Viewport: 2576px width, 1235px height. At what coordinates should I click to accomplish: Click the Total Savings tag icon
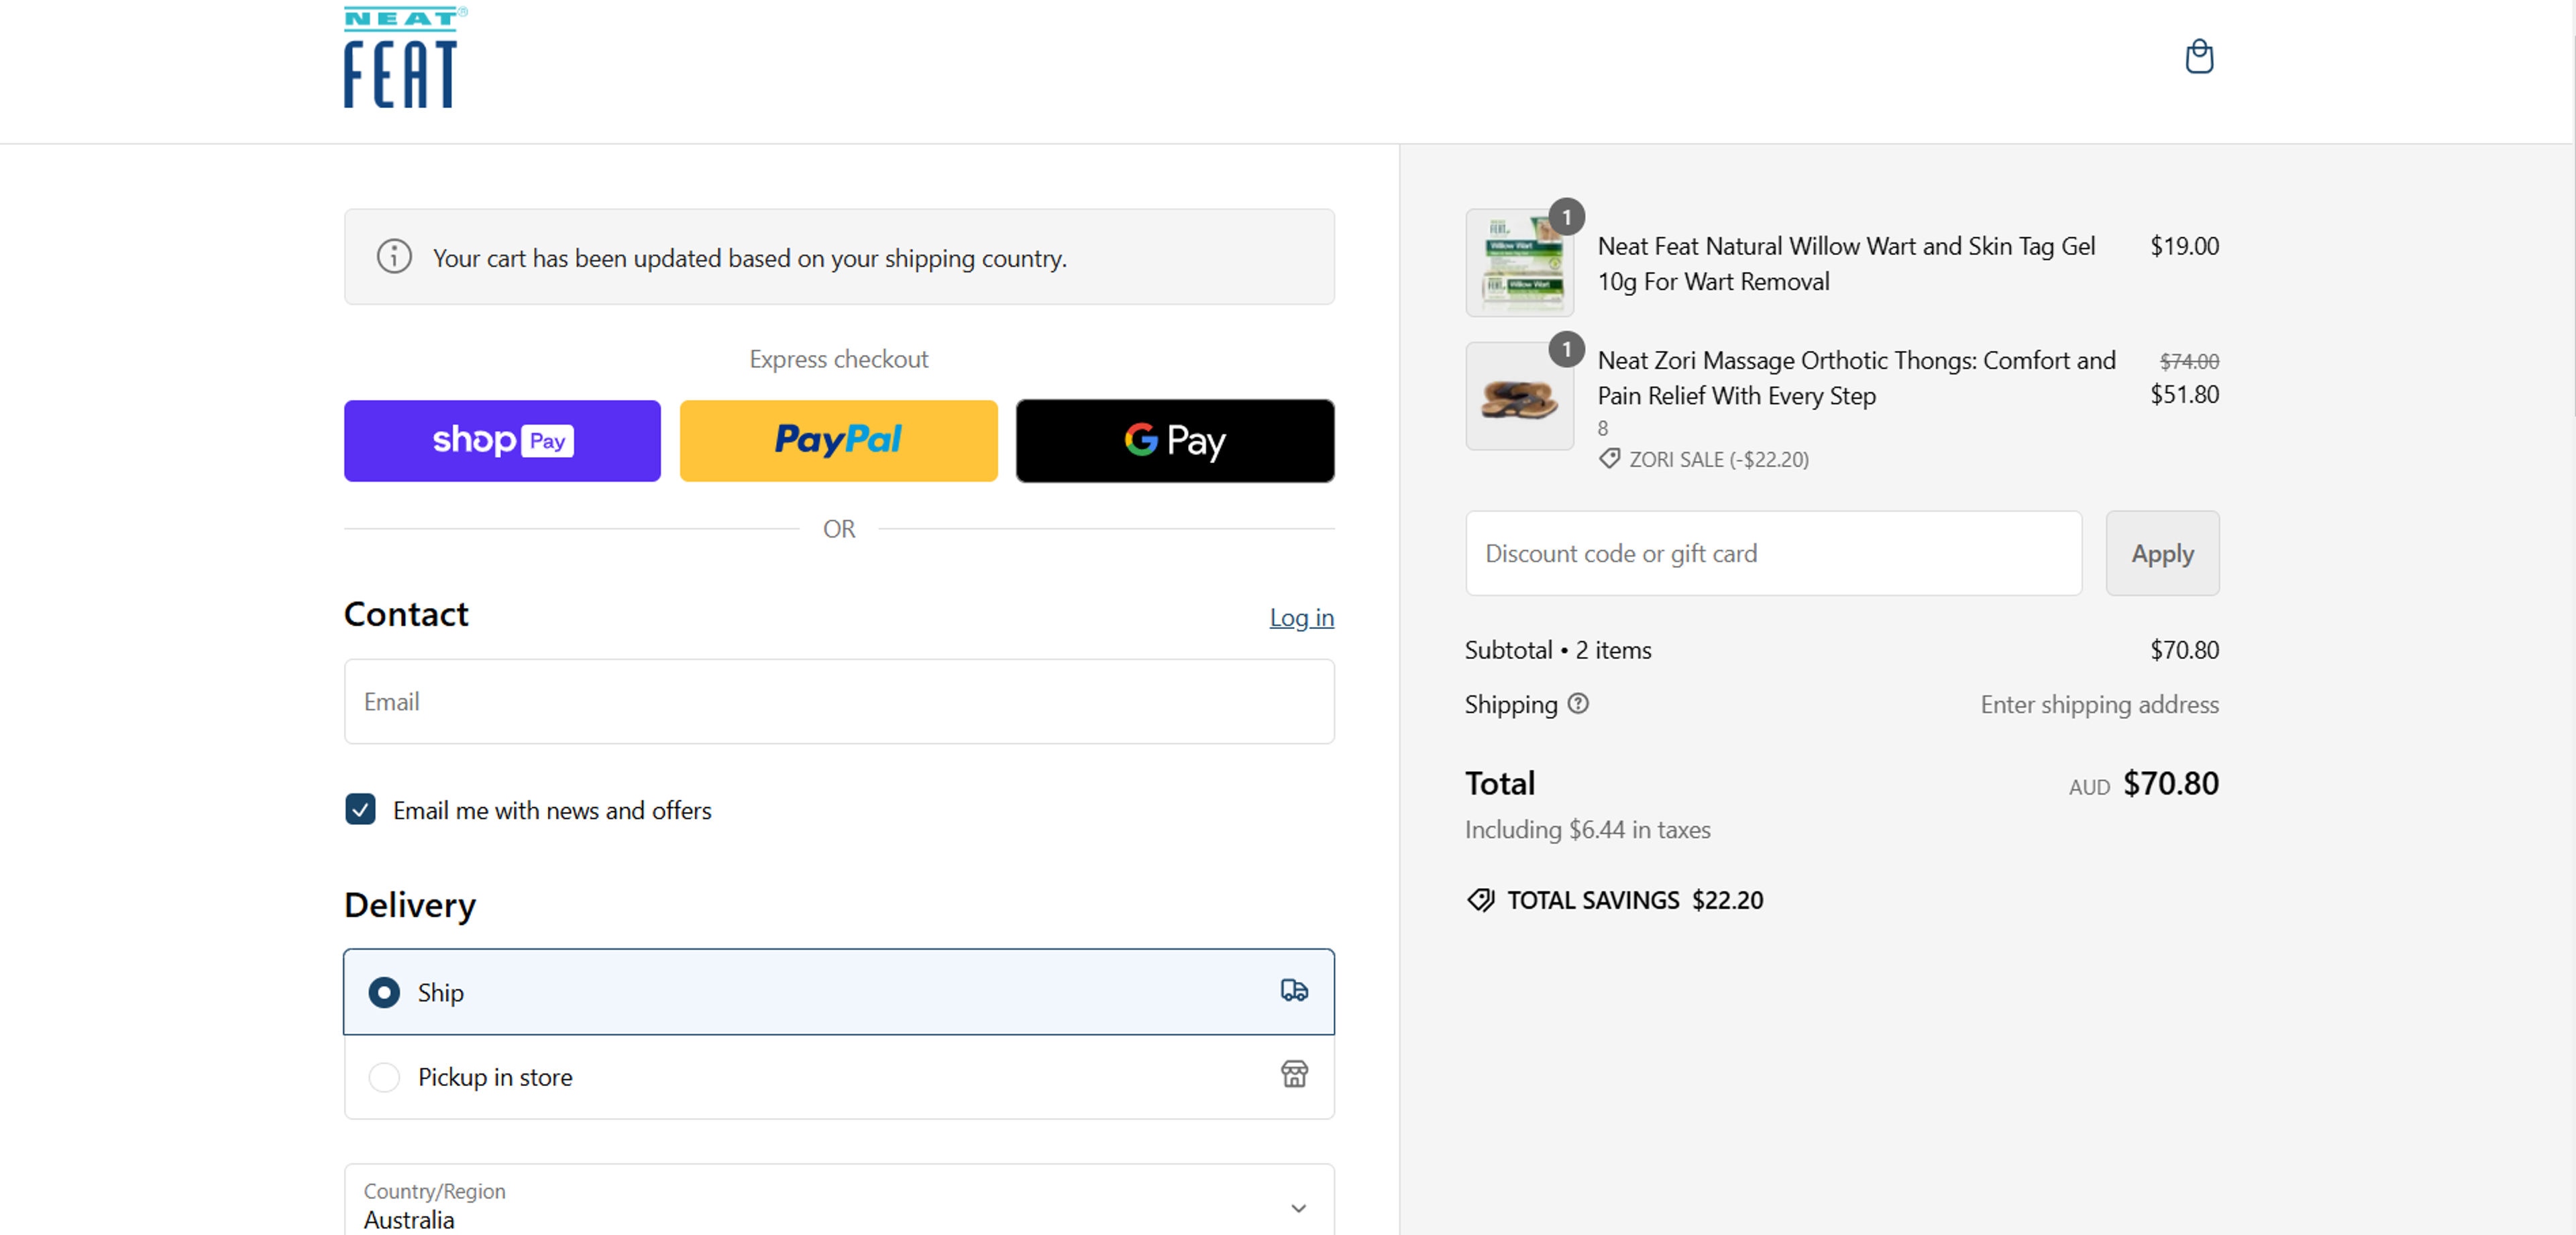coord(1480,899)
